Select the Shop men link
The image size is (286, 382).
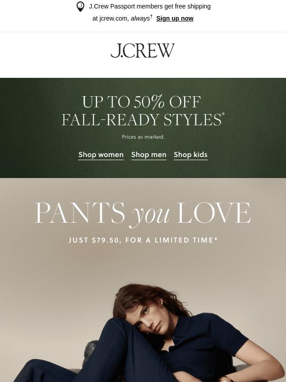coord(149,155)
